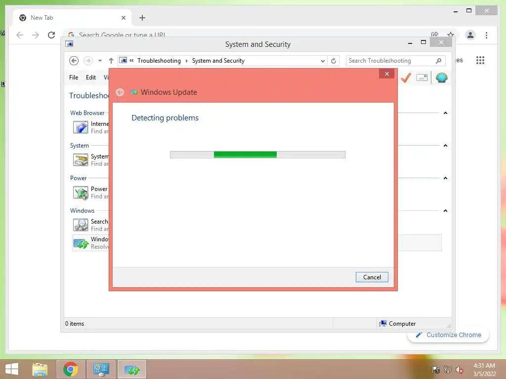Open recent locations dropdown in Explorer window
The image size is (506, 379).
[100, 61]
